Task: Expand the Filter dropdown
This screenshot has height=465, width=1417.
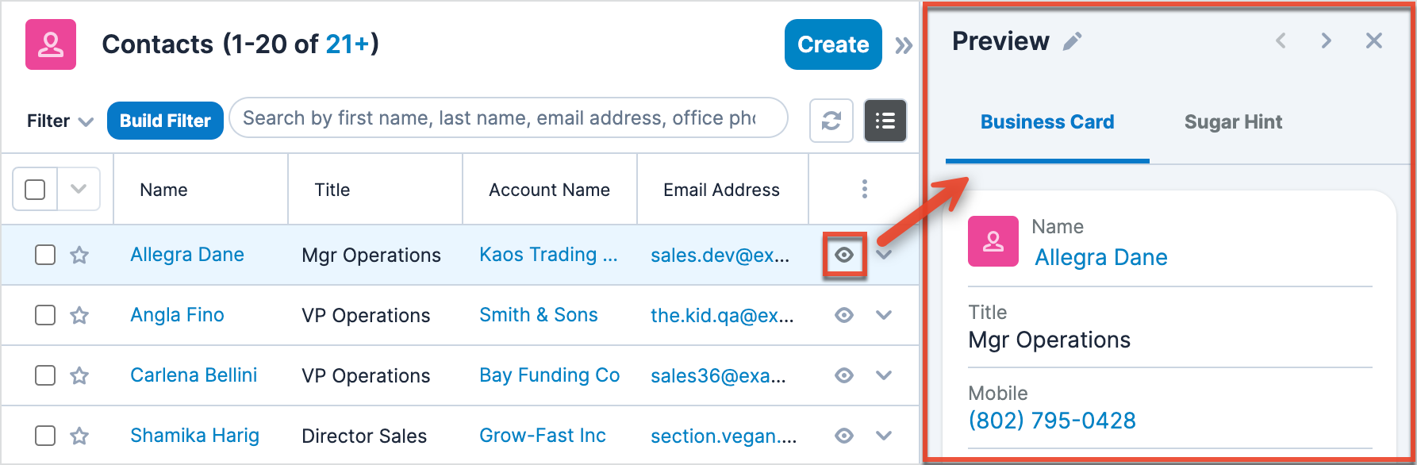Action: [60, 121]
